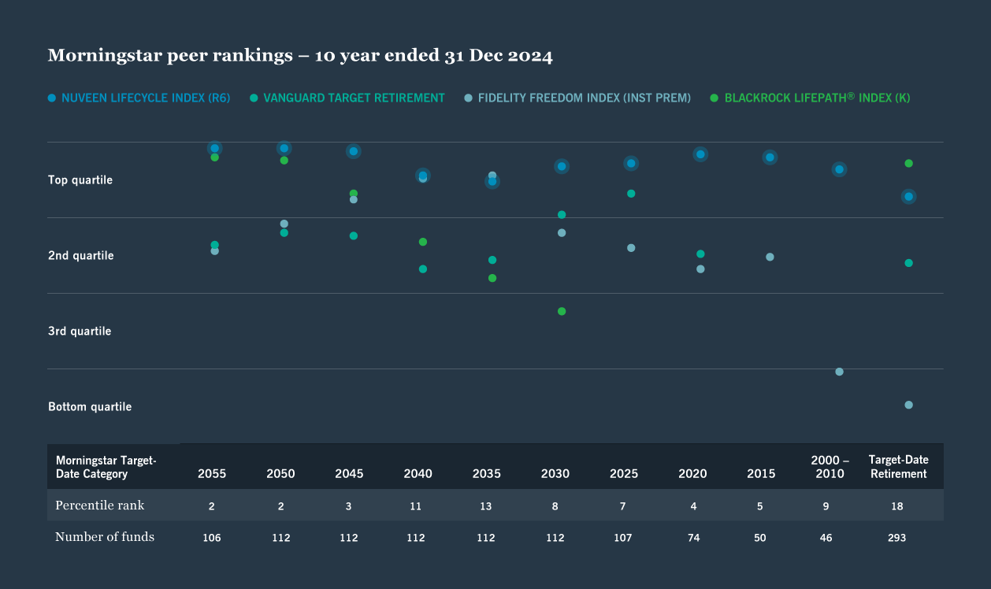Click the BlackRock third-quartile point for 2030
This screenshot has width=991, height=589.
562,312
